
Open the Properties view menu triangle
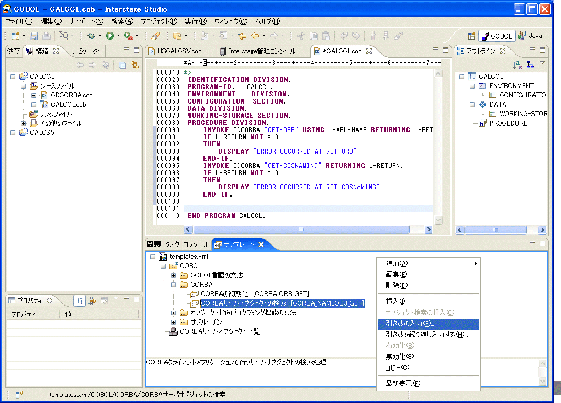click(x=116, y=298)
